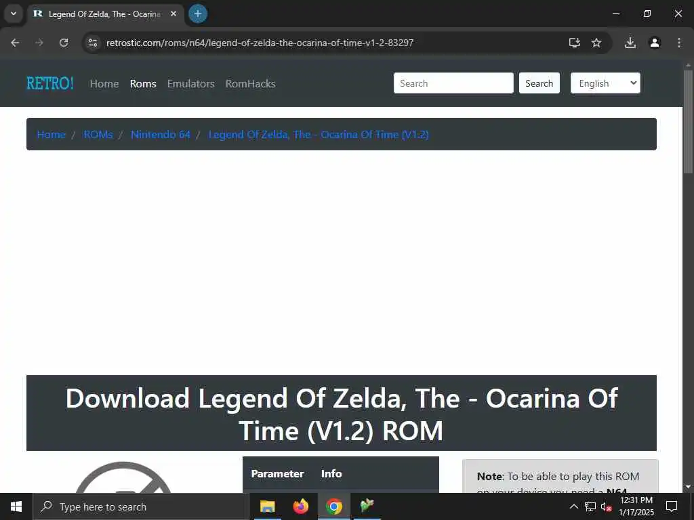This screenshot has height=520, width=694.
Task: Click Nintendo 64 breadcrumb link
Action: 161,135
